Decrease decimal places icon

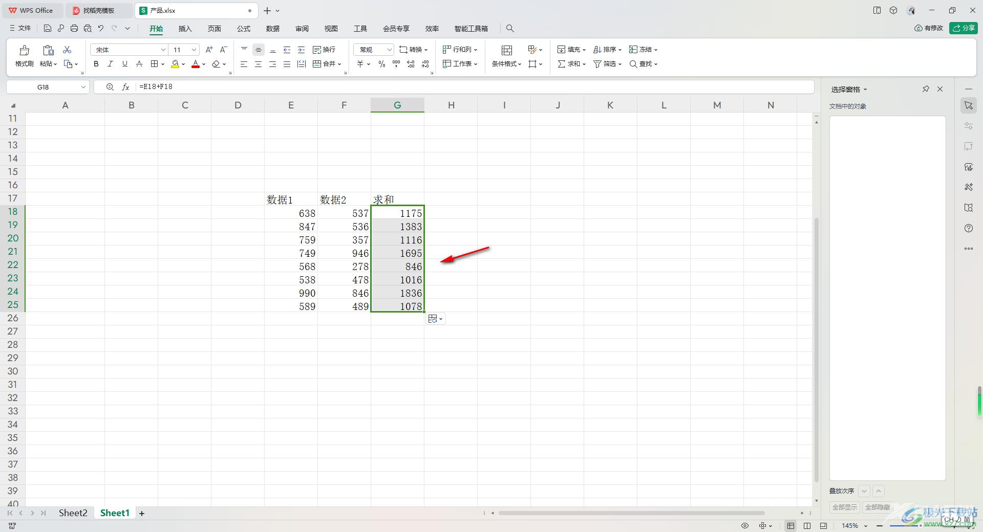pyautogui.click(x=425, y=64)
